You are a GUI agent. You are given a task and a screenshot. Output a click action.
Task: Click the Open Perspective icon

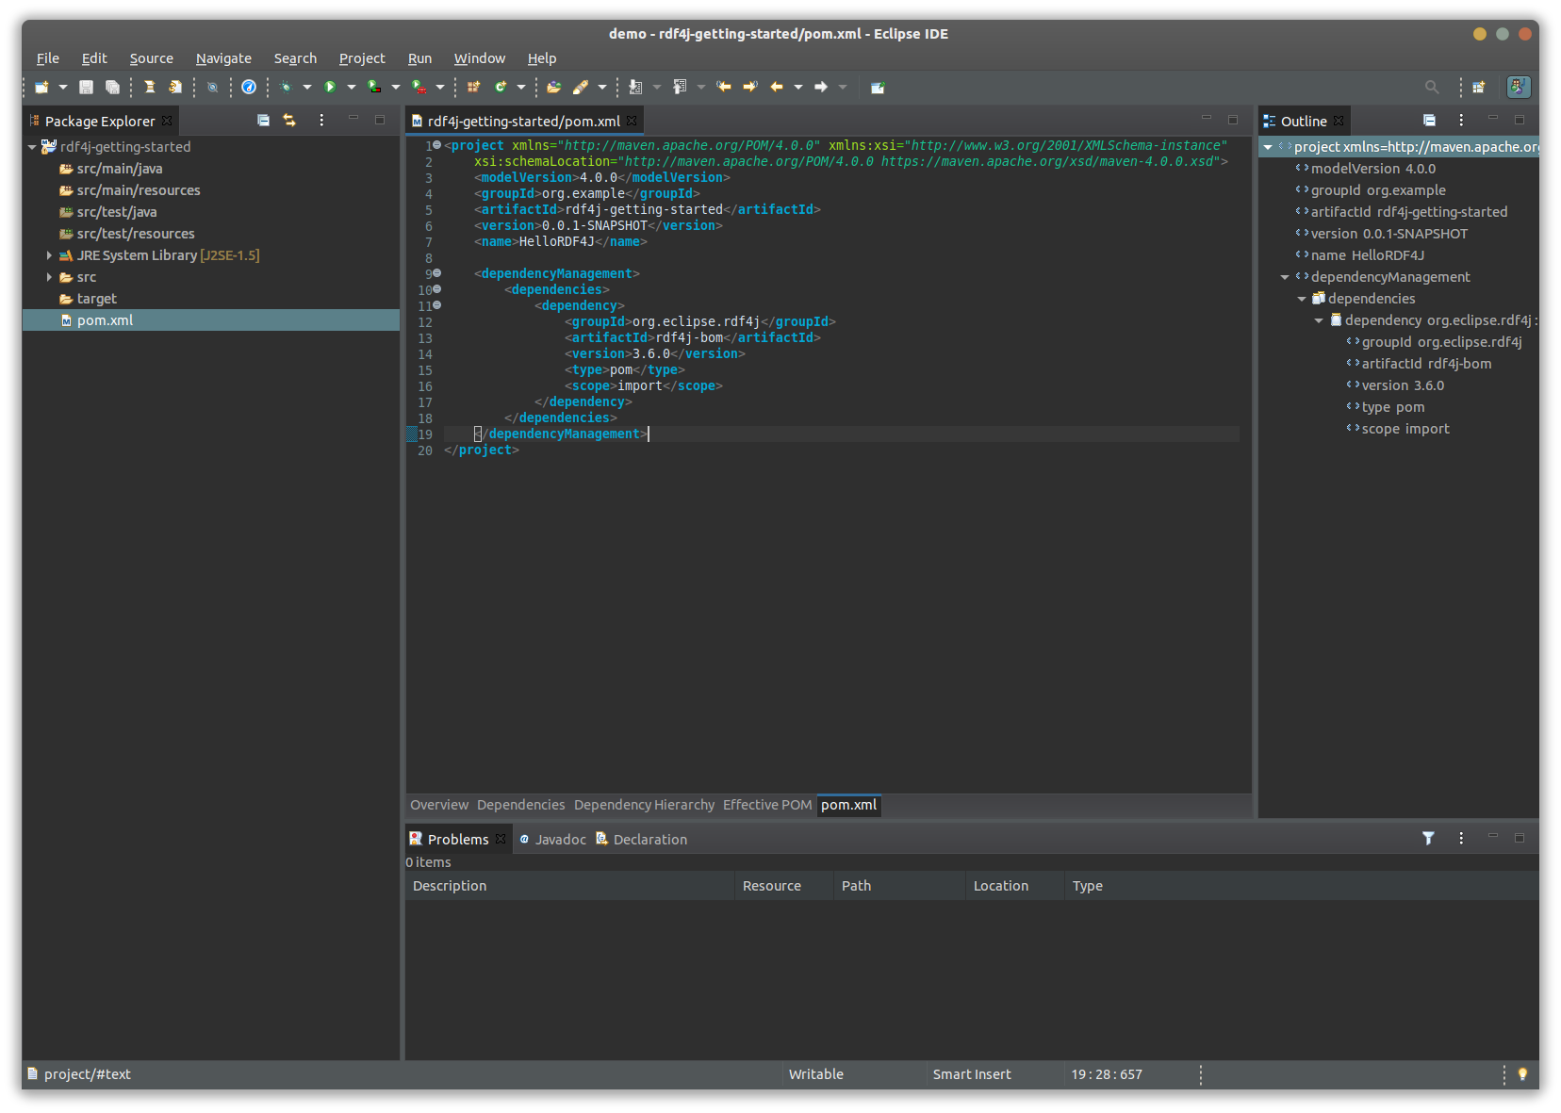[x=1479, y=88]
